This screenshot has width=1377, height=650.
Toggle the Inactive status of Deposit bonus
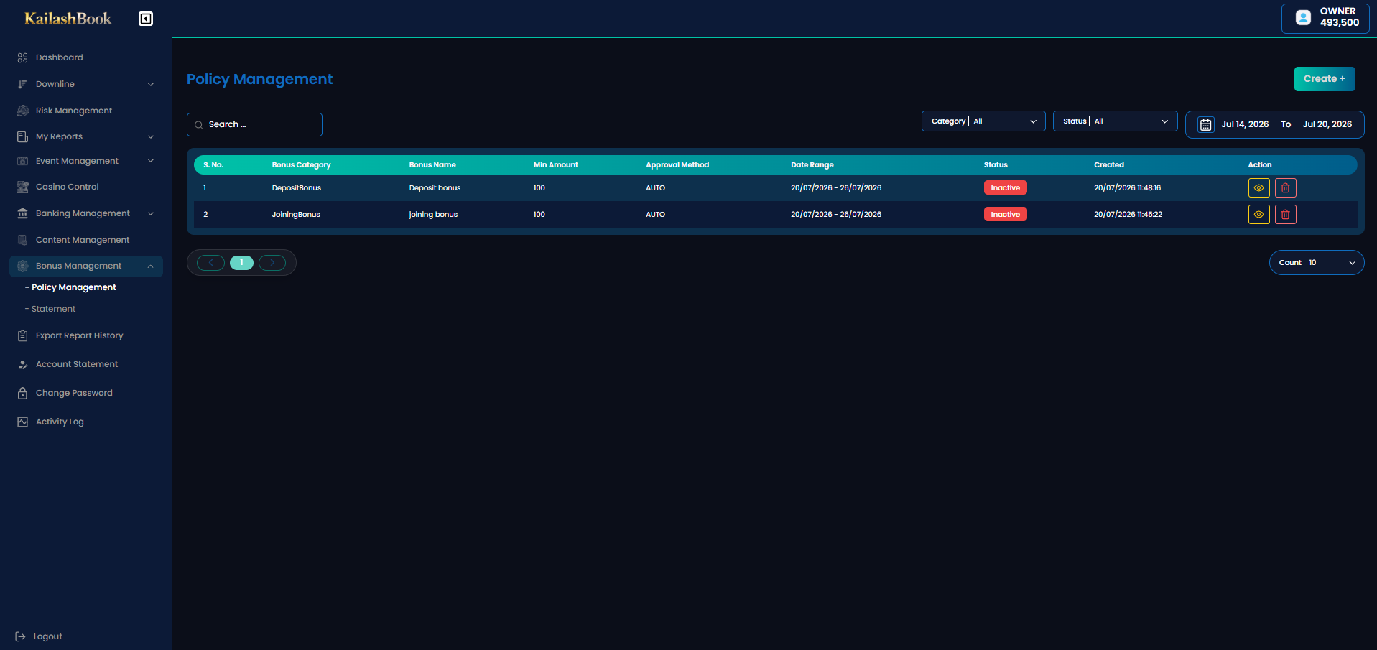(1005, 188)
